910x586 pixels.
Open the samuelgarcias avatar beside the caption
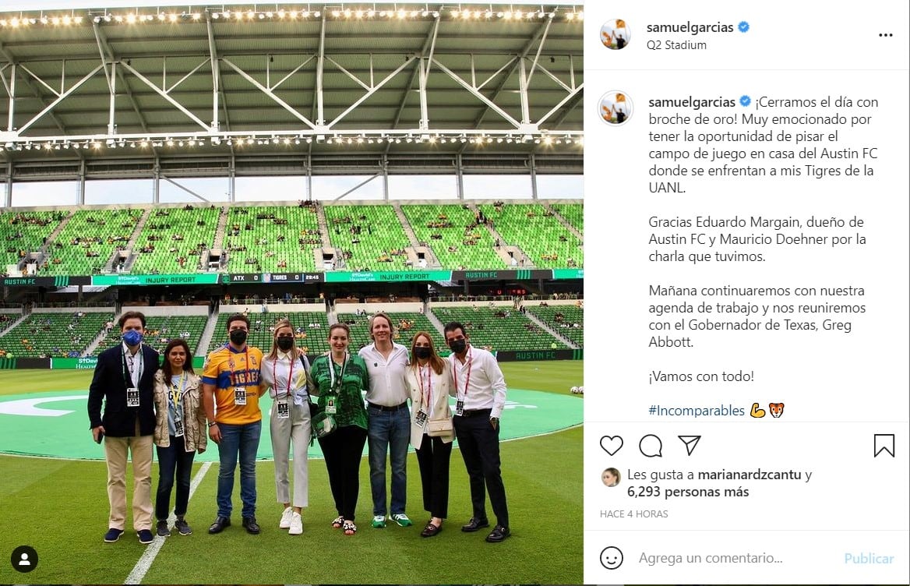tap(615, 108)
